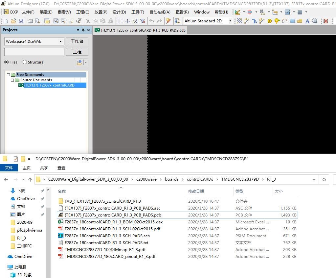Open the DXP menu
This screenshot has height=278, width=336.
click(11, 12)
